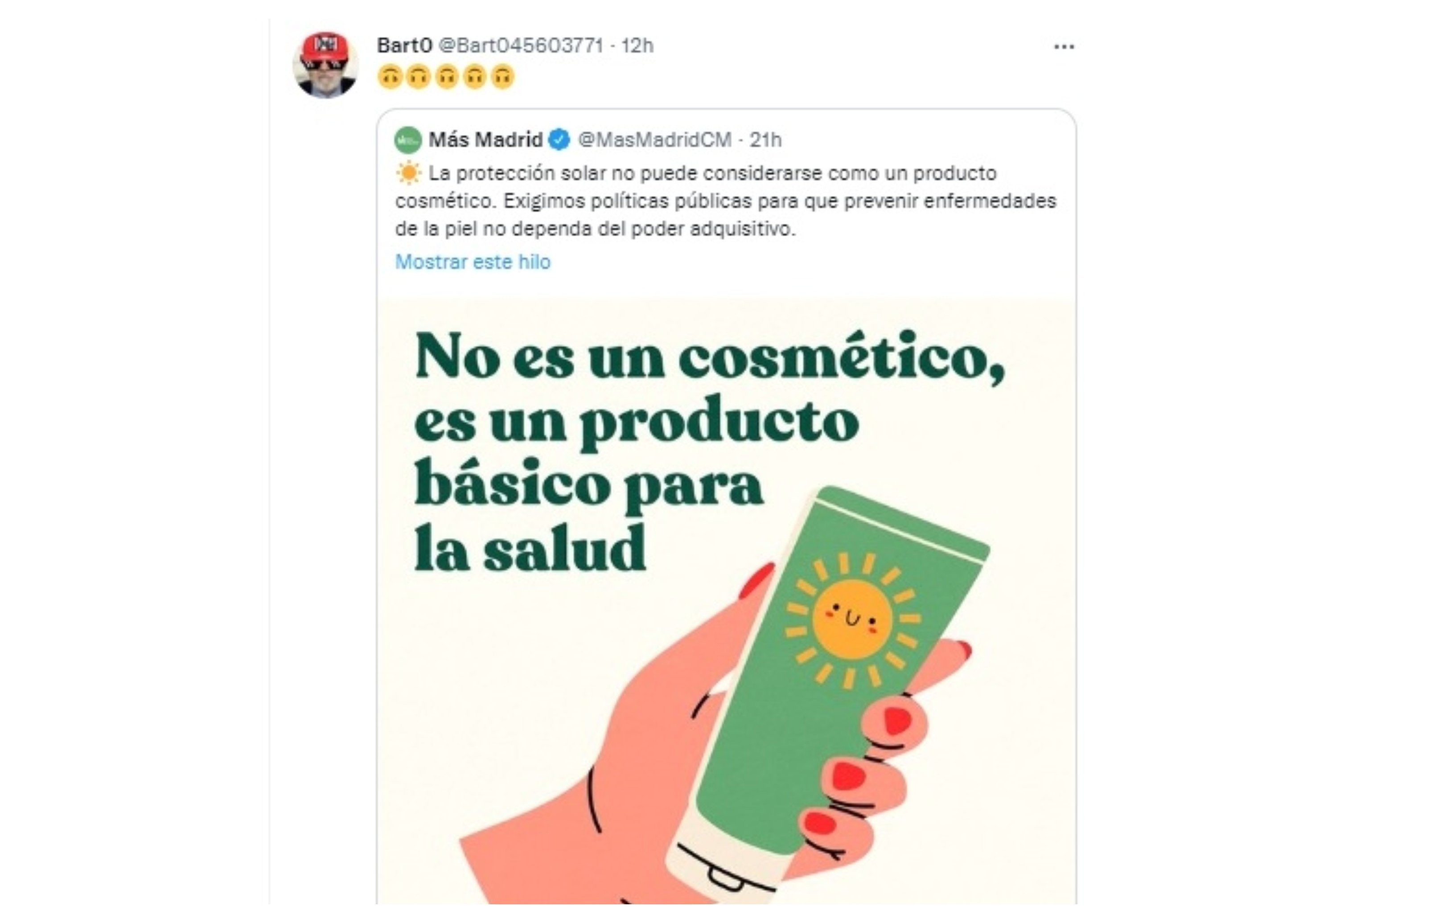
Task: Click the Bart0 display name
Action: tap(404, 45)
